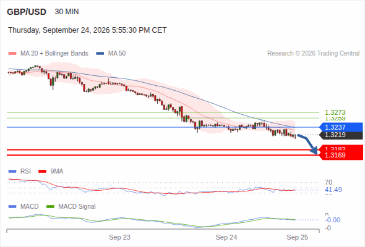The height and width of the screenshot is (247, 365).
Task: Click the 1.3273 resistance level label
Action: 335,112
